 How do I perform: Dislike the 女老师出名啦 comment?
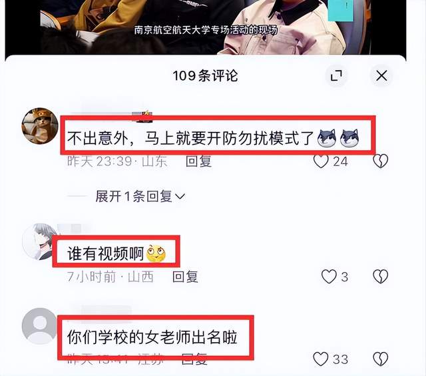click(380, 359)
